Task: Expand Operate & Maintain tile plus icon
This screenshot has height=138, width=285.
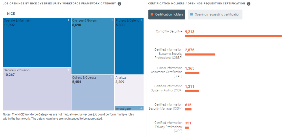Action: point(68,20)
